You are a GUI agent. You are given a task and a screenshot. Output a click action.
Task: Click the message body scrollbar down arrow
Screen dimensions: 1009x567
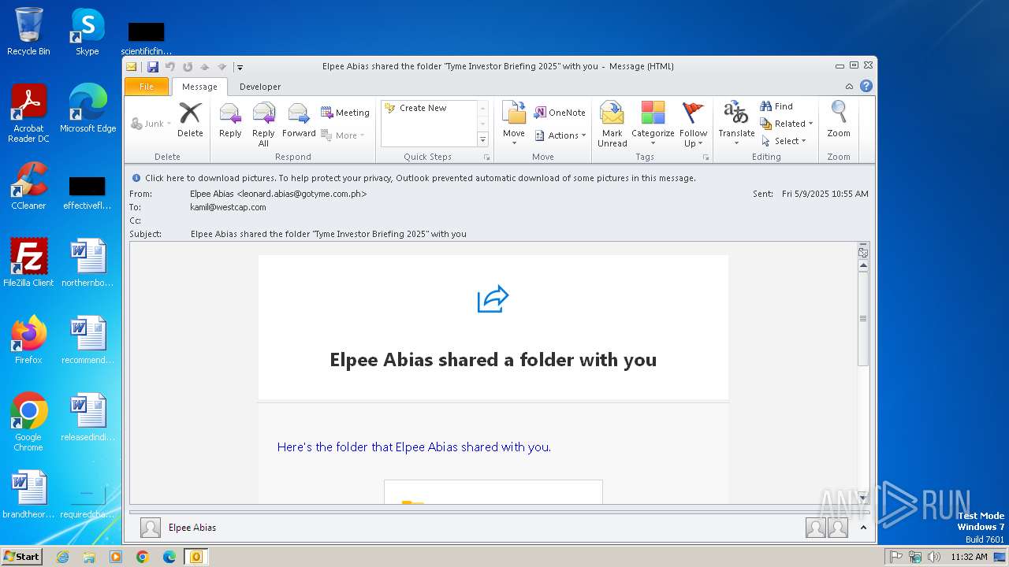(863, 498)
